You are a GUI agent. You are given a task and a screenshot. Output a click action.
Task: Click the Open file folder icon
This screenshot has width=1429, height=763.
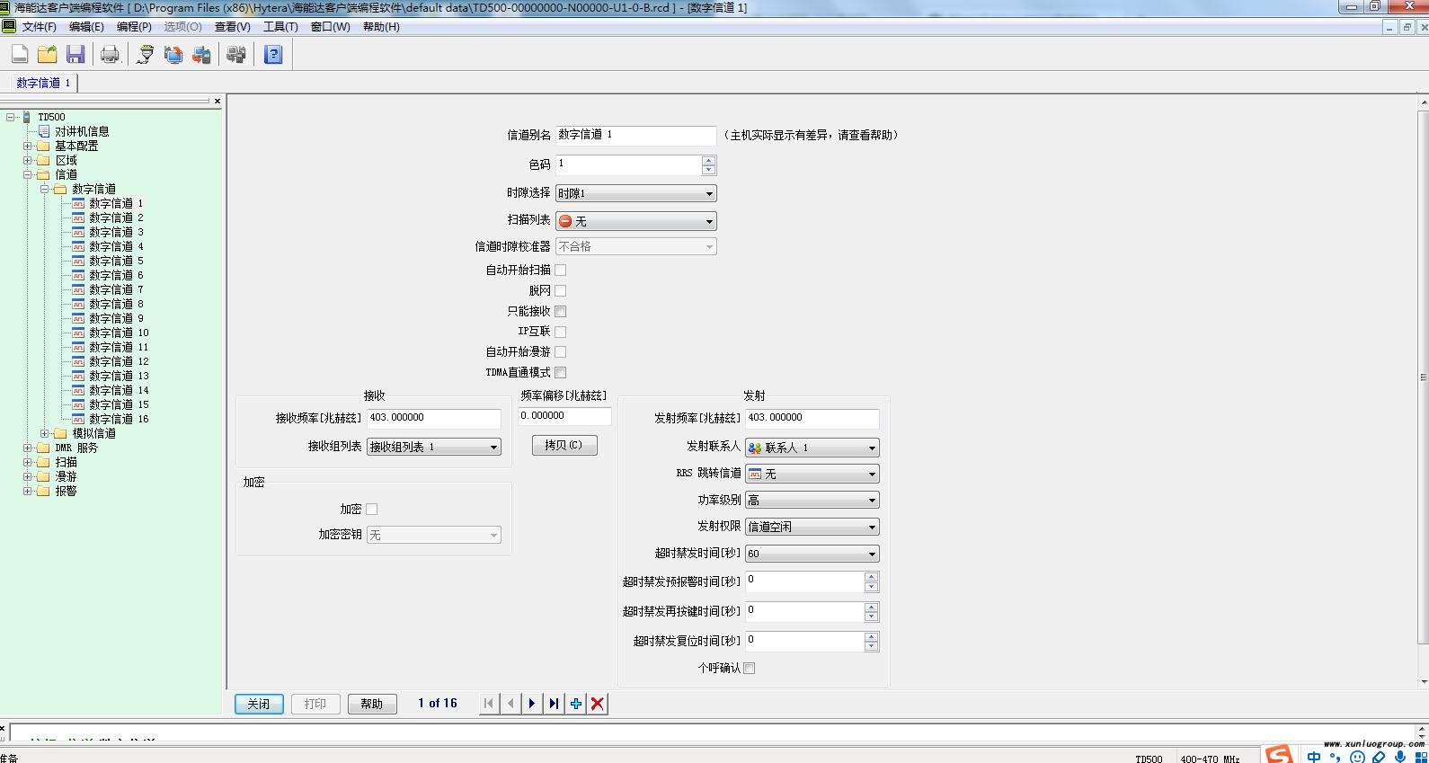pos(48,55)
